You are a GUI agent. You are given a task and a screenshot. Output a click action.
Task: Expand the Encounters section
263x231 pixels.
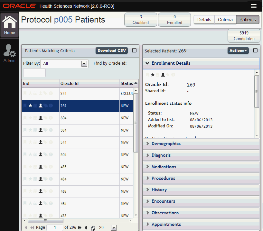click(x=201, y=201)
